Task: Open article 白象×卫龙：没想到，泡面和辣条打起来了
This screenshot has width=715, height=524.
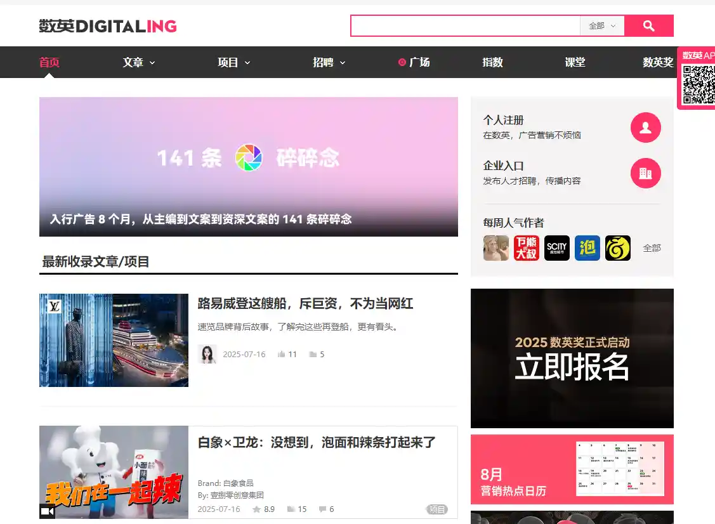Action: pos(317,442)
